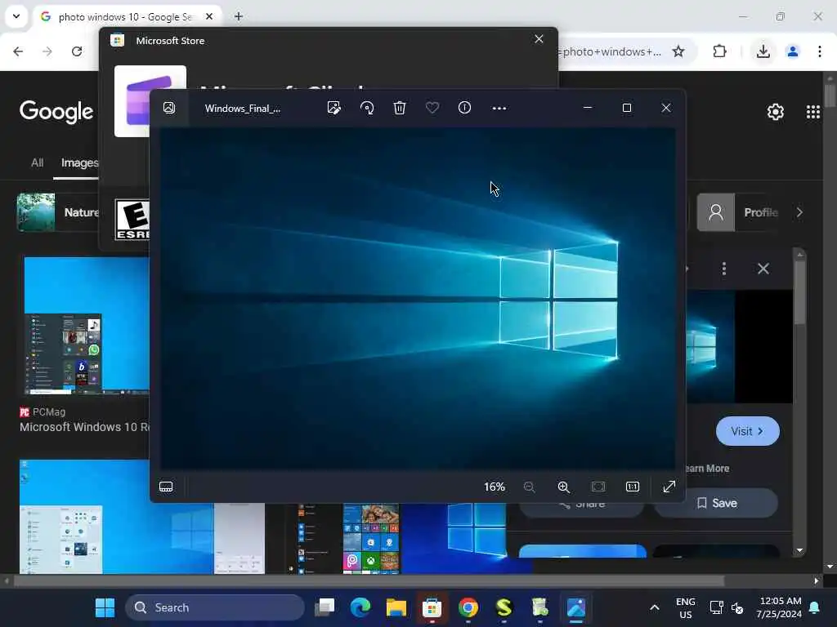Save the image with Save button
Screen dimensions: 837x627
tap(716, 503)
